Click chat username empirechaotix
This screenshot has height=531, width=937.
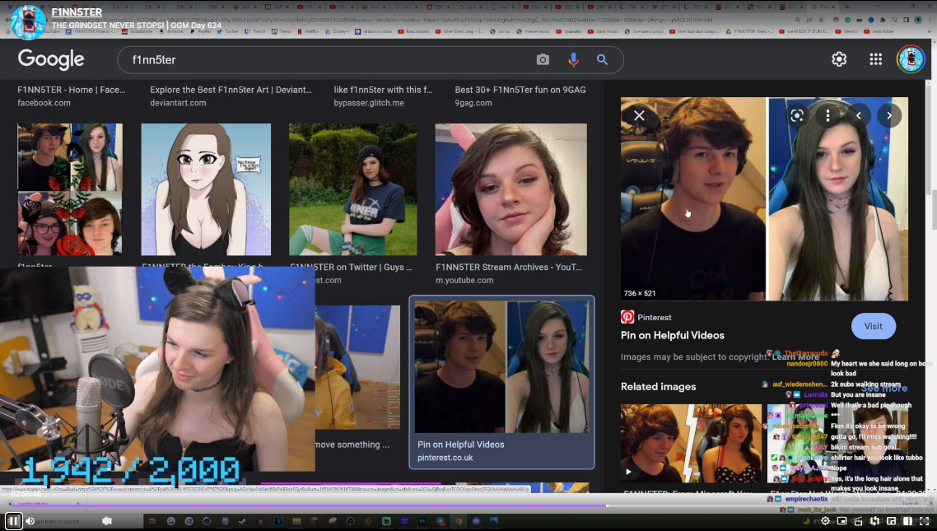pos(806,499)
